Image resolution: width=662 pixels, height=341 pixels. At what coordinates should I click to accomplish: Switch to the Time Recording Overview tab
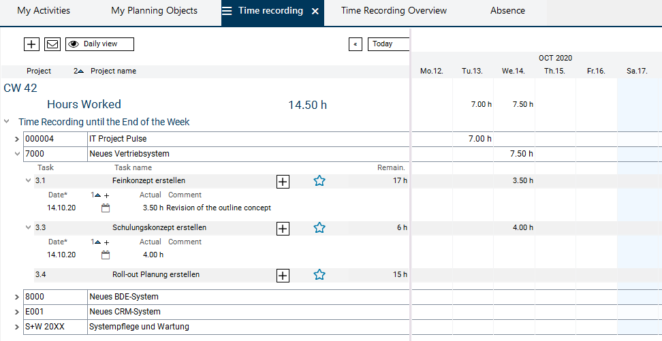394,11
